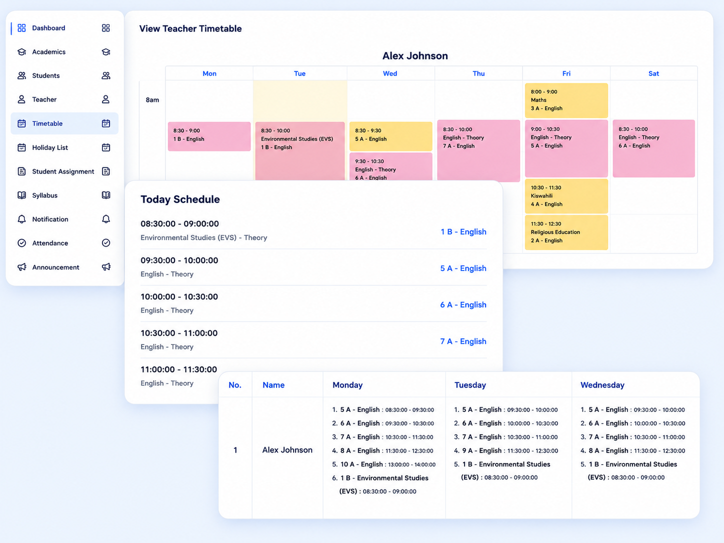Click the Students group icon
This screenshot has width=724, height=543.
click(x=21, y=75)
